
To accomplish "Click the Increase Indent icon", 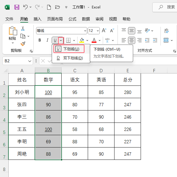I will [x=155, y=40].
